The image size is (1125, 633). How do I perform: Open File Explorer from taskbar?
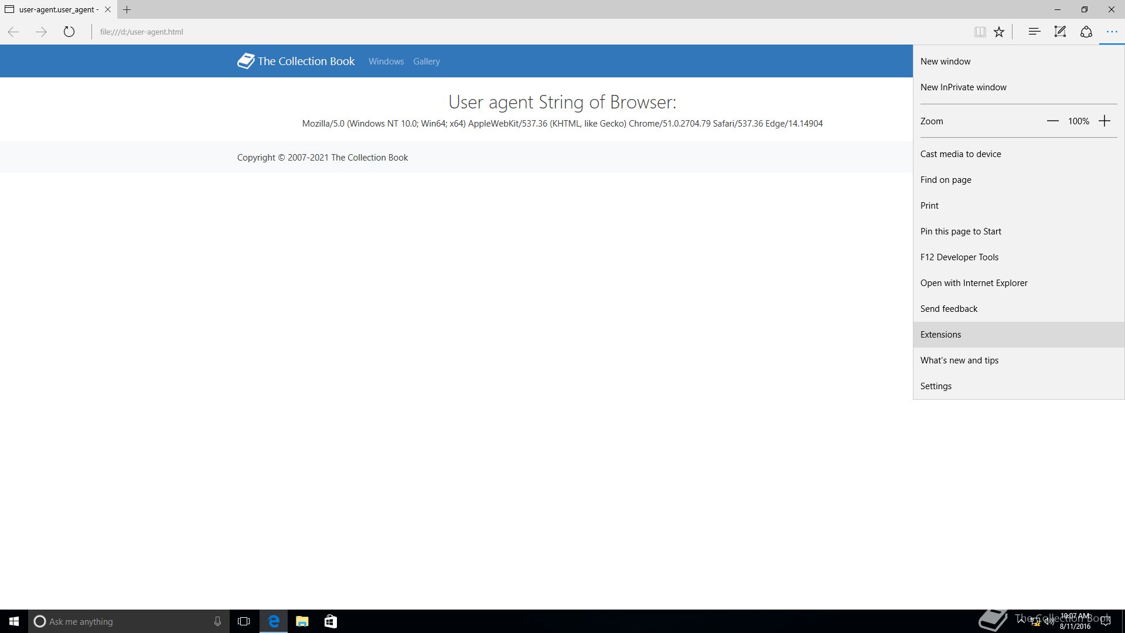click(302, 621)
